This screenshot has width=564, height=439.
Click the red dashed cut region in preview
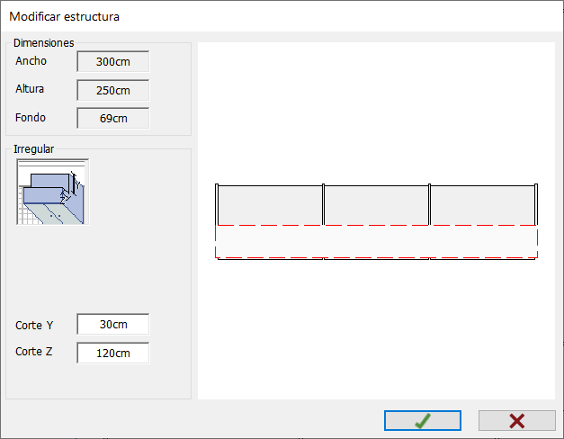coord(376,241)
